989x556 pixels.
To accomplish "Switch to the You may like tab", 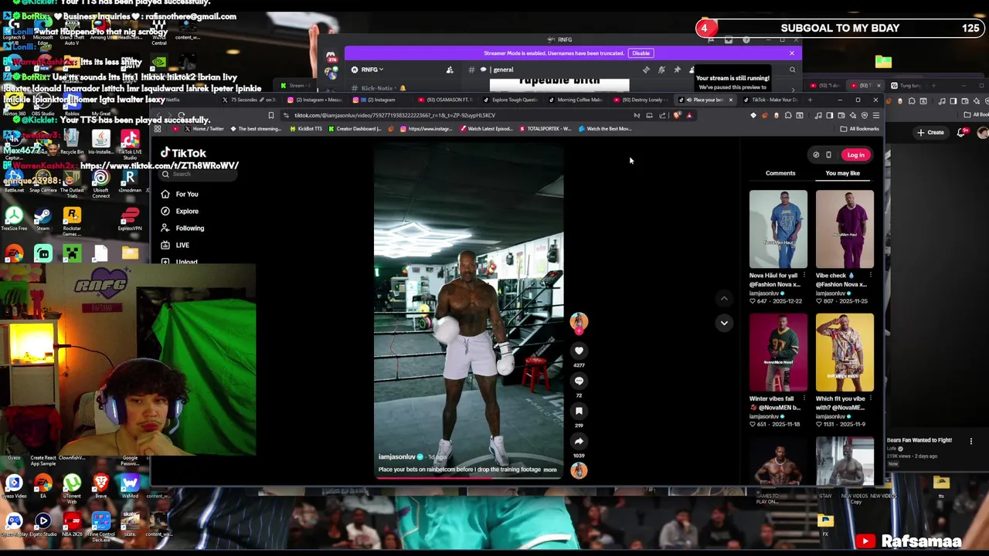I will 842,173.
